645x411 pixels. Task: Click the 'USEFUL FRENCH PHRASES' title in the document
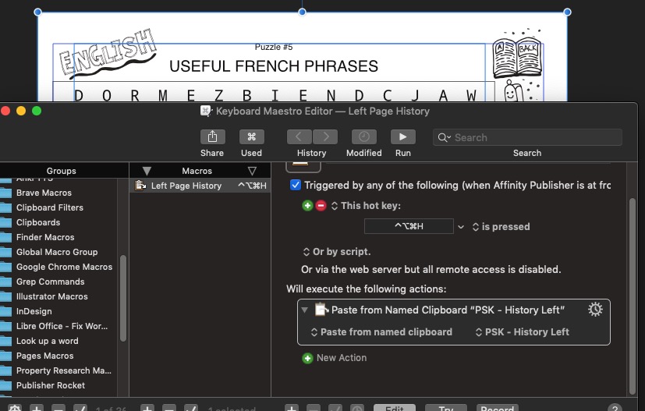(x=274, y=66)
